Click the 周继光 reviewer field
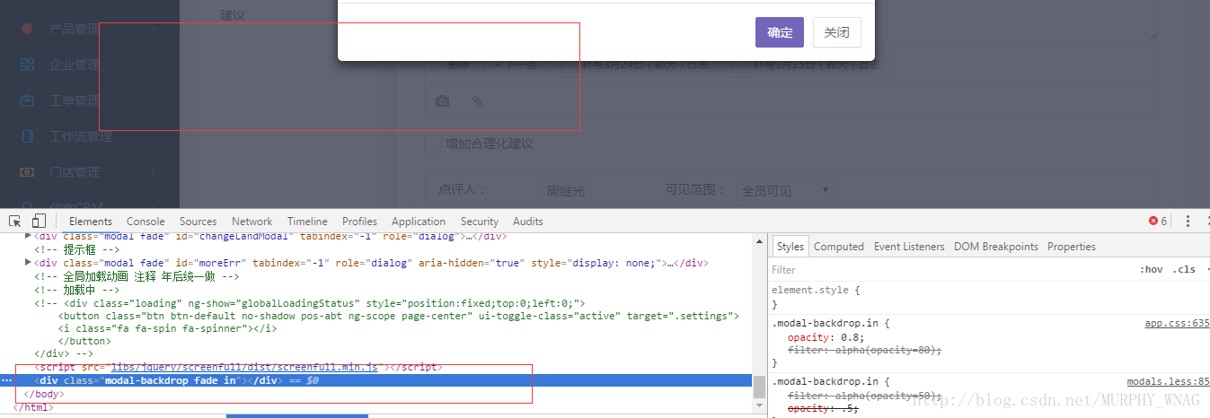Image resolution: width=1210 pixels, height=418 pixels. 566,191
